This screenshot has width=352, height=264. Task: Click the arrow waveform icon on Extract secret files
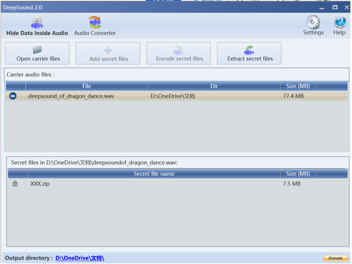pos(249,50)
